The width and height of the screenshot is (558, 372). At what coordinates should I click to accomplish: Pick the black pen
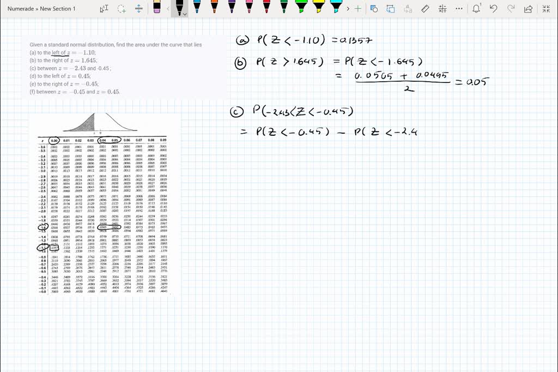(x=179, y=8)
